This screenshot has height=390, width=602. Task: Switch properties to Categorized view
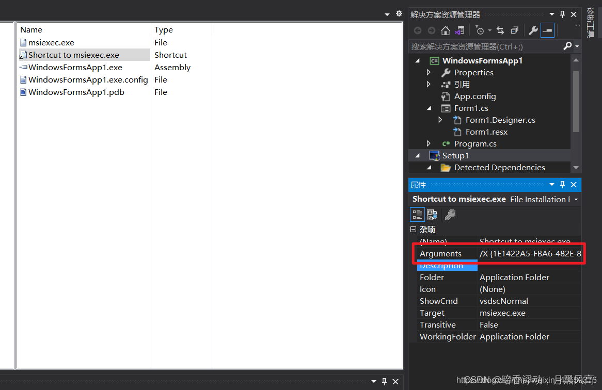417,215
